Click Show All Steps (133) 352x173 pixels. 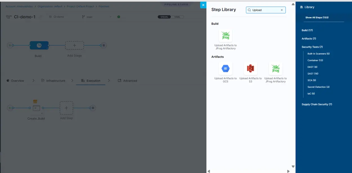[x=317, y=17]
